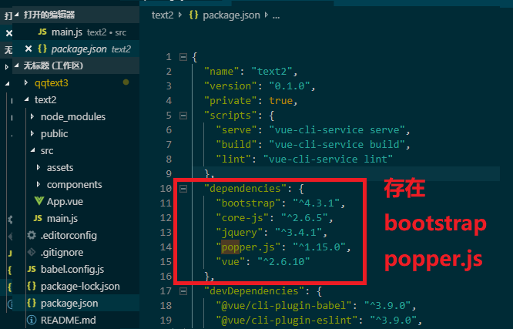The height and width of the screenshot is (329, 513).
Task: Click "@vue/cli-plugin-babel" on line 18
Action: (x=284, y=306)
